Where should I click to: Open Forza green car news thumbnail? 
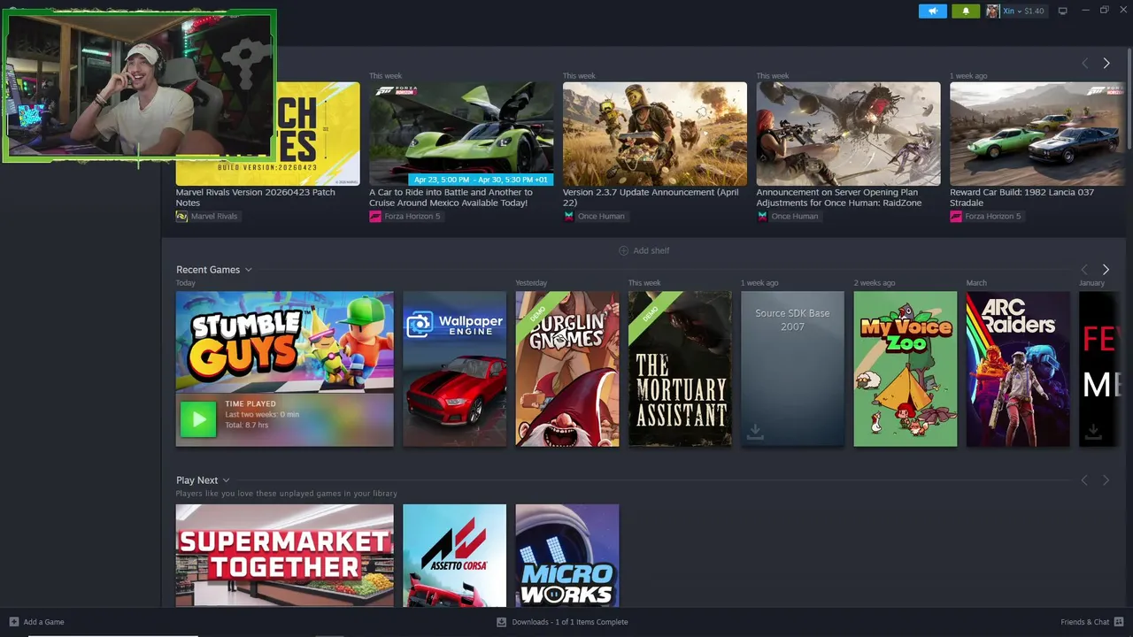pos(461,134)
